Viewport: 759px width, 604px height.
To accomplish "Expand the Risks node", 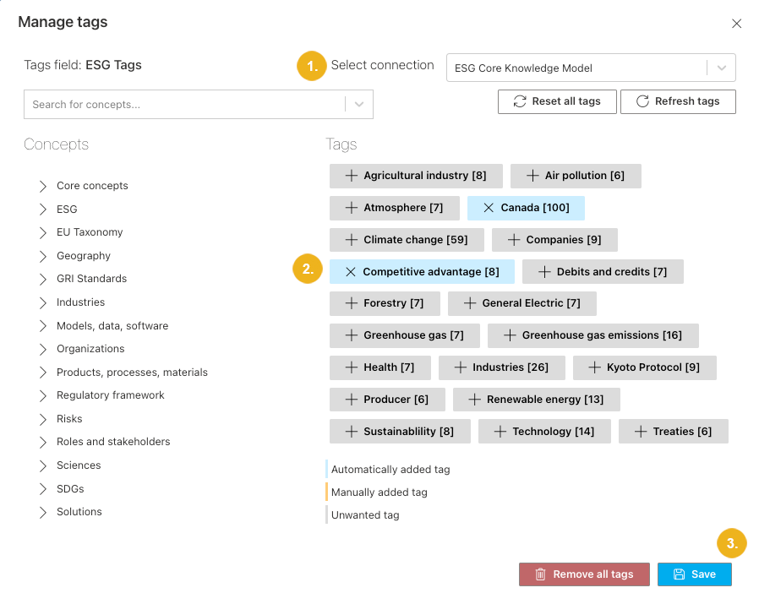I will (x=43, y=419).
